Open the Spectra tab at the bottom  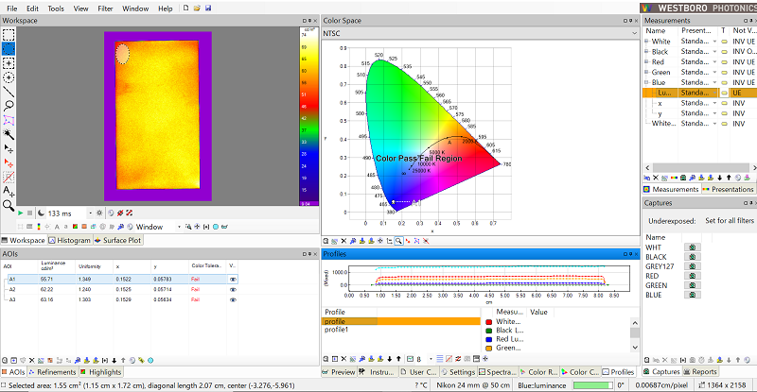pos(498,372)
